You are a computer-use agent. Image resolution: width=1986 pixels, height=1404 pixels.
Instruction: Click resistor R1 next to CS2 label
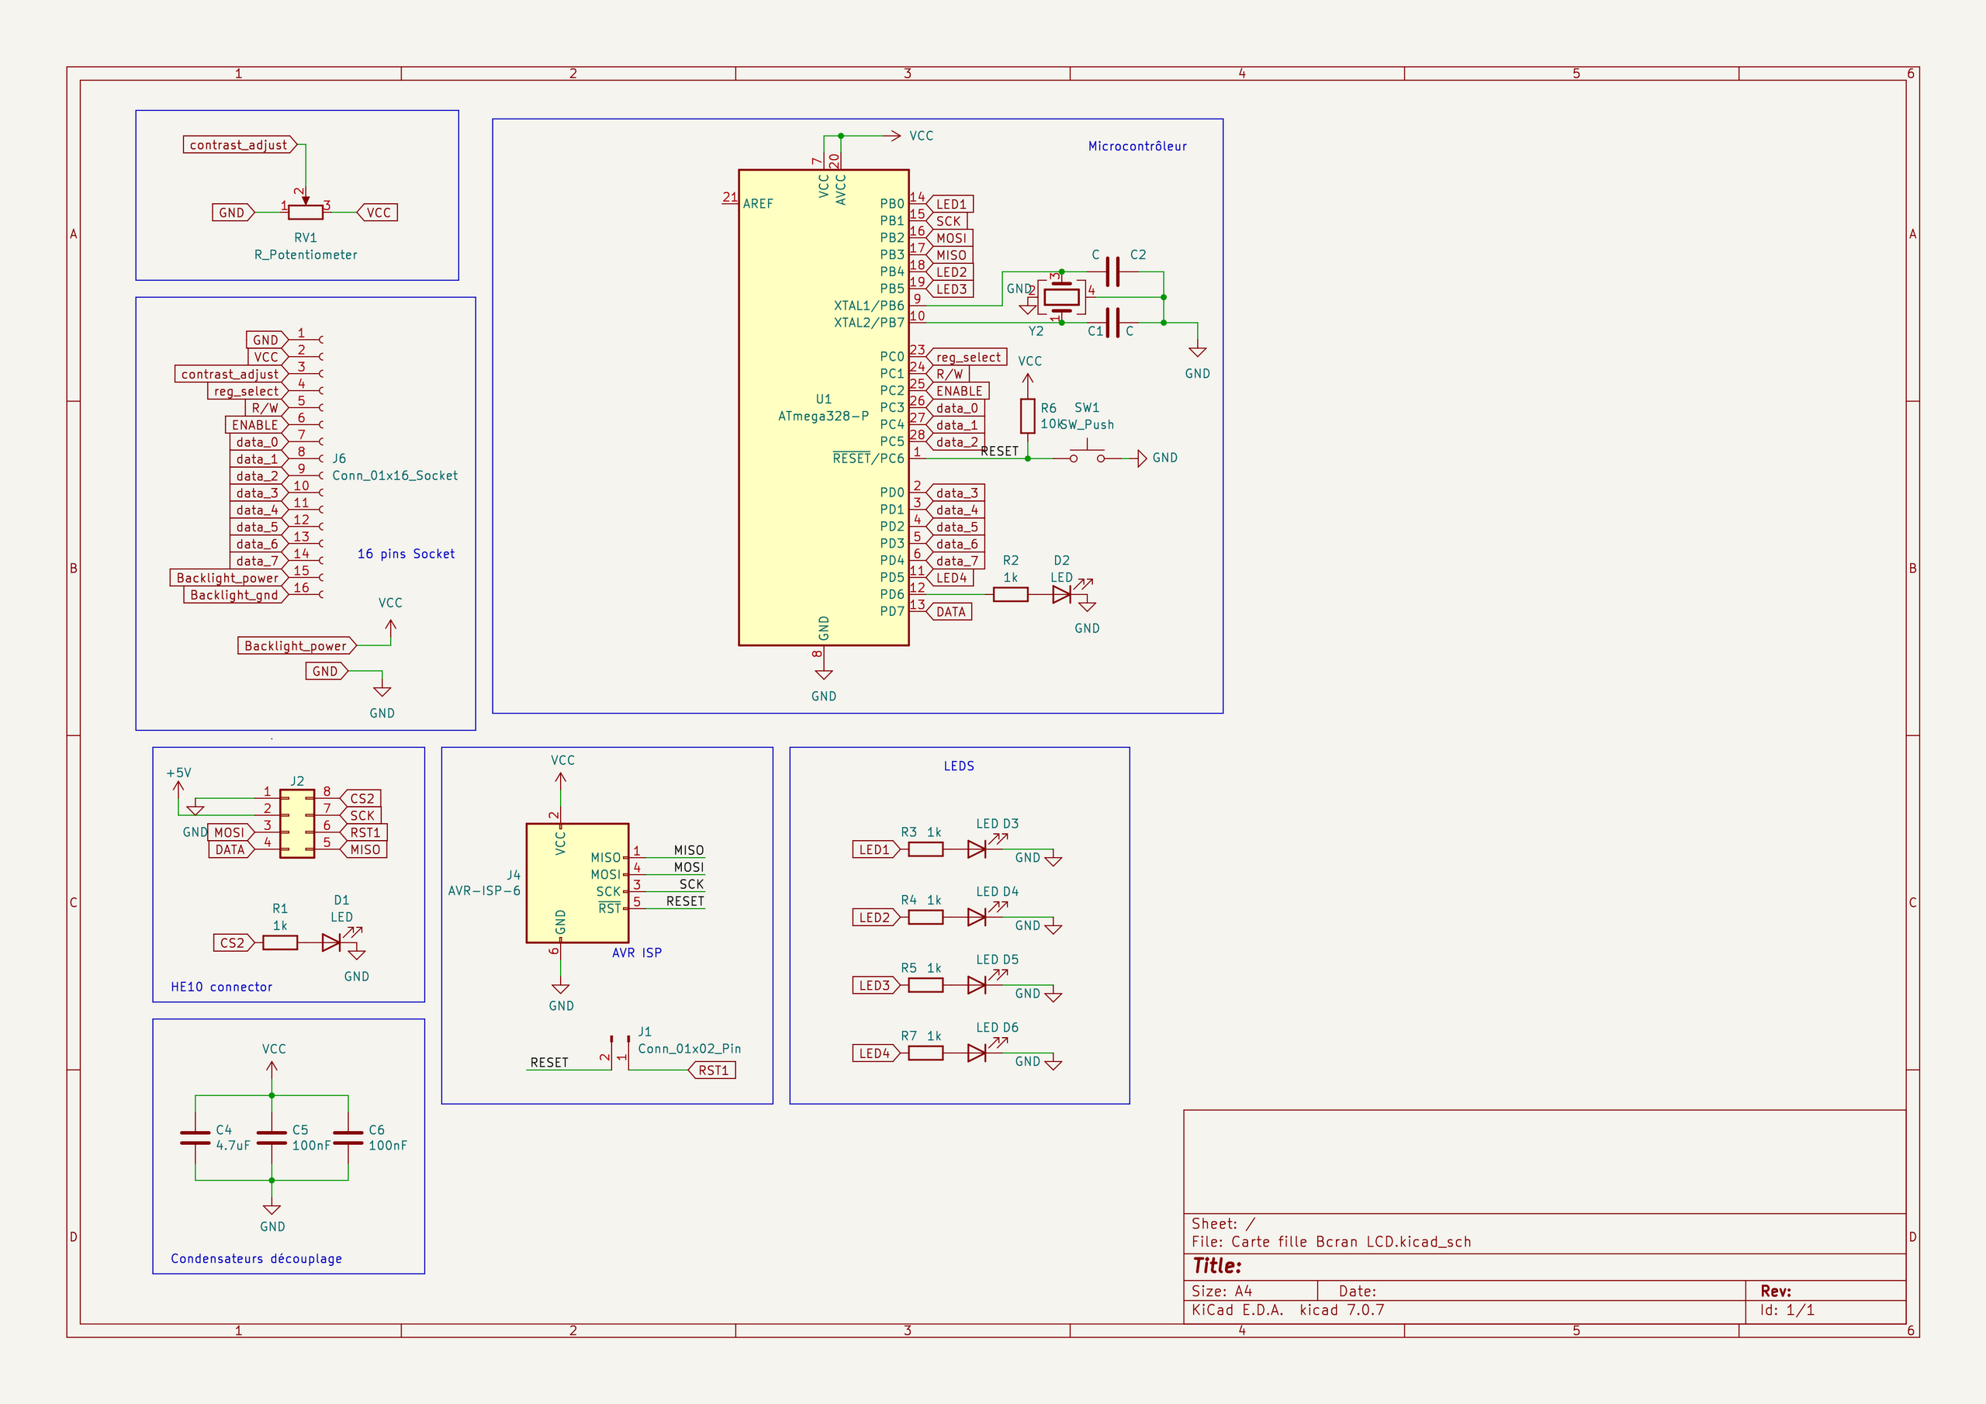pos(280,943)
